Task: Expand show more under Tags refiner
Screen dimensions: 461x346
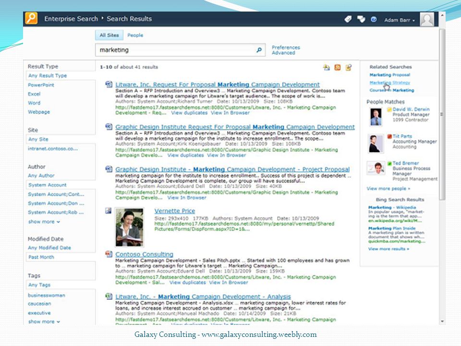Action: (x=44, y=321)
